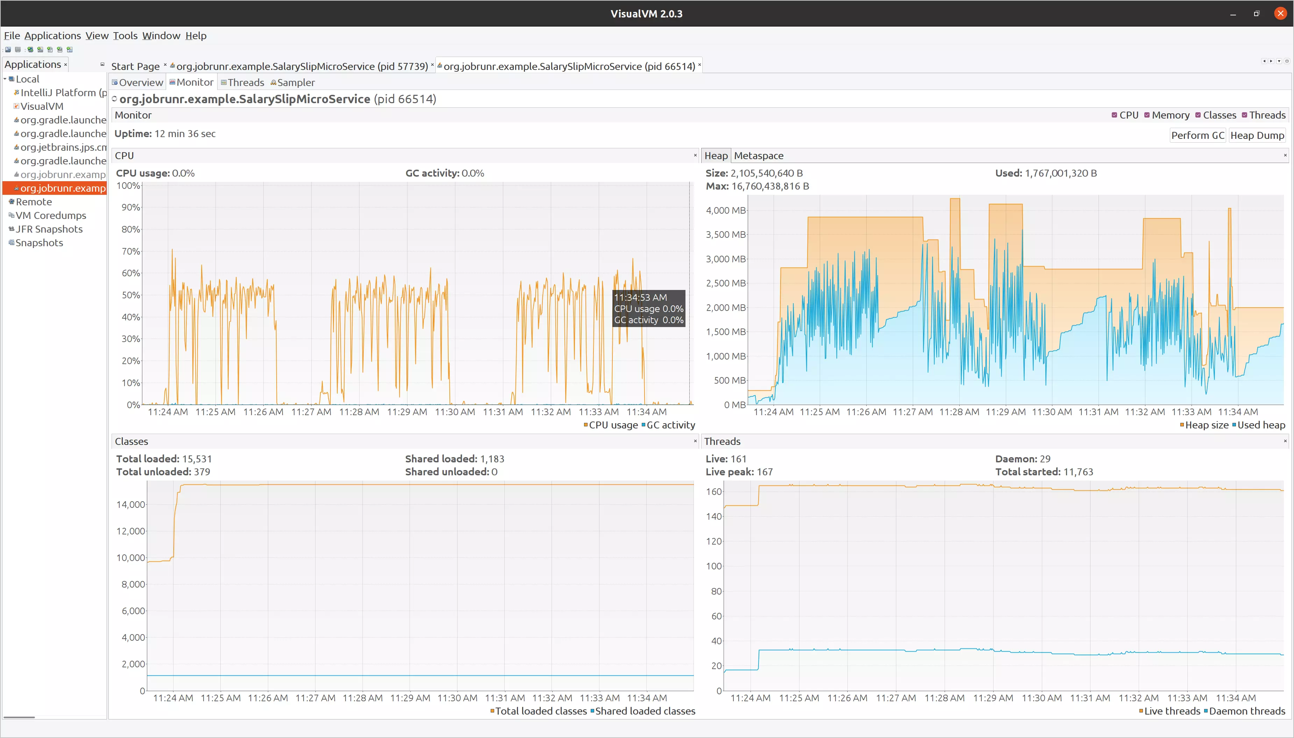Screen dimensions: 1294x738
Task: Uncheck the Threads monitor checkbox
Action: point(1244,115)
